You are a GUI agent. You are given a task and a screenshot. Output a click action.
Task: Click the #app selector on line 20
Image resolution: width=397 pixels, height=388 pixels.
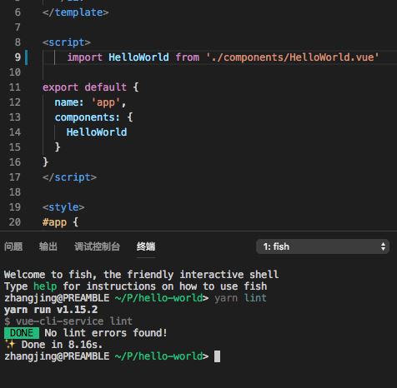click(x=54, y=222)
